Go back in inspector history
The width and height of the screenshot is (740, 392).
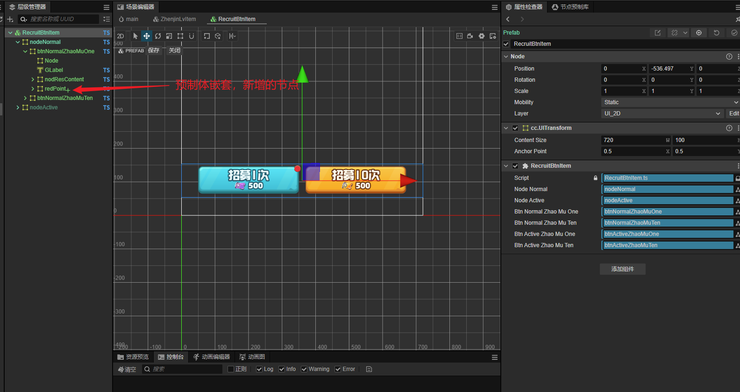[x=508, y=19]
